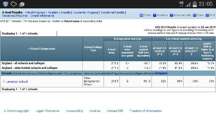This screenshot has width=216, height=121.
Task: Click the Share icon
Action: 194,15
